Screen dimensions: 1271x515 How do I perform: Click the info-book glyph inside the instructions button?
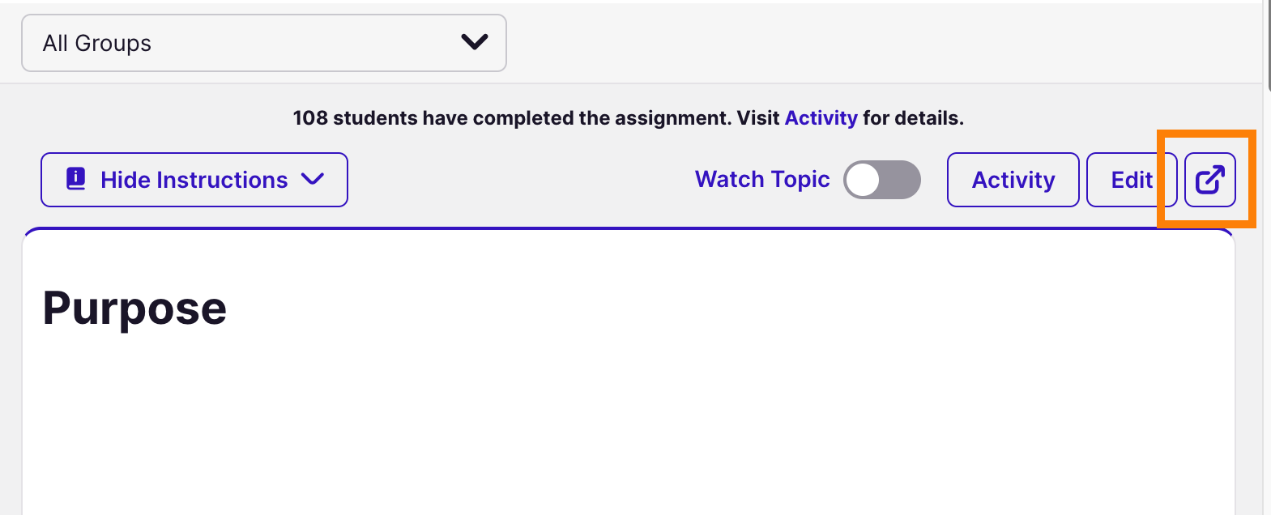pyautogui.click(x=75, y=179)
